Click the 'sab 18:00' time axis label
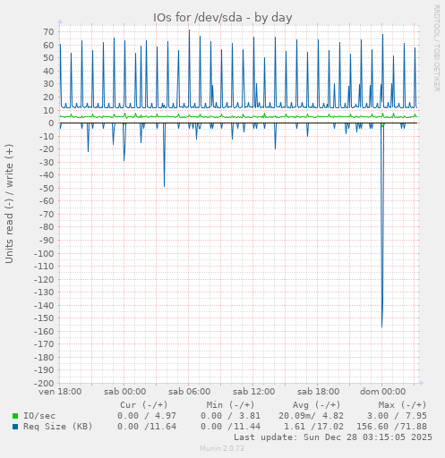445x458 pixels. click(318, 392)
